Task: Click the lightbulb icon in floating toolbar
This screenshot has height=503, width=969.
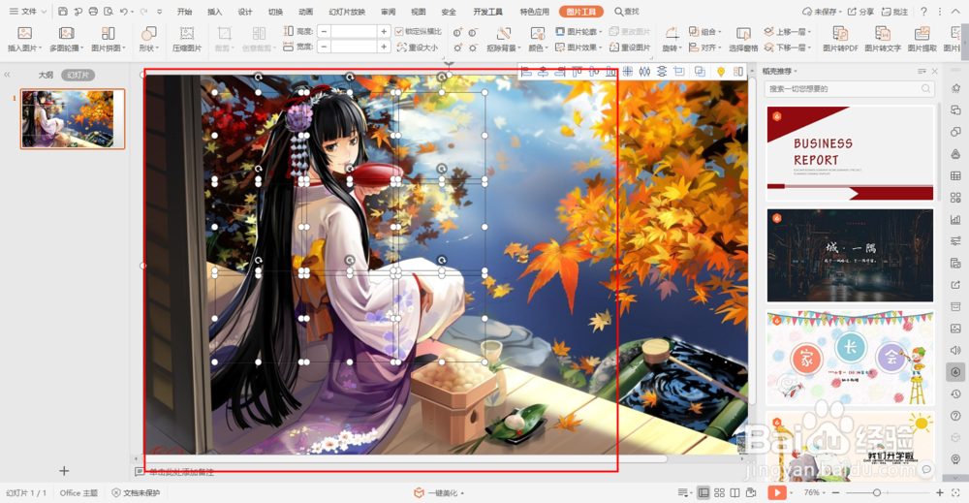Action: point(721,72)
